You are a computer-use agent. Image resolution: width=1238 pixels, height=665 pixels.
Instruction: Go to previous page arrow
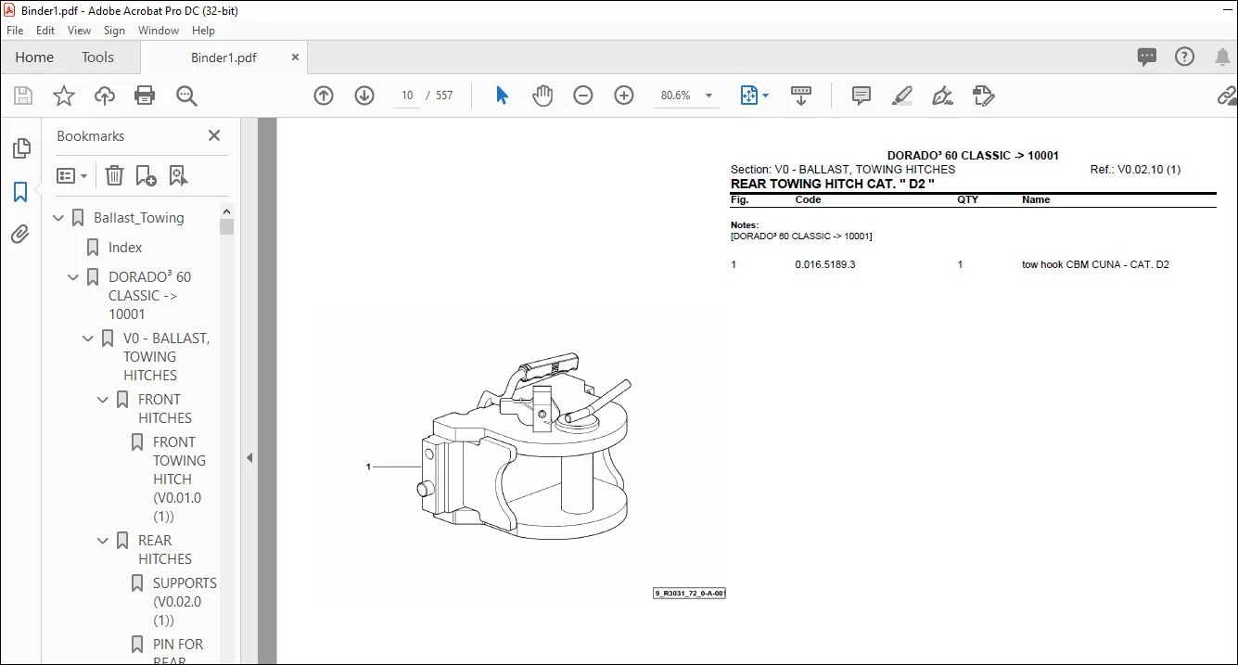(x=324, y=96)
